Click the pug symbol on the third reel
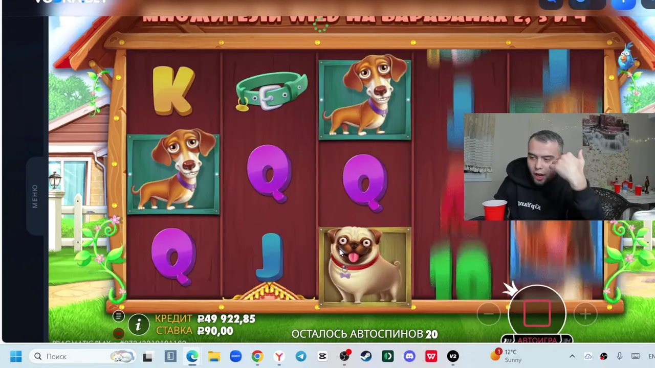 tap(364, 266)
